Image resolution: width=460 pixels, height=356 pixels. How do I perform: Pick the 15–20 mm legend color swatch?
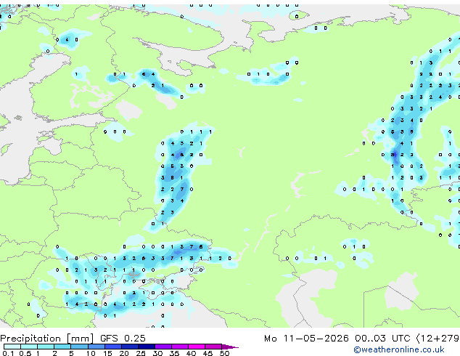[112, 347]
